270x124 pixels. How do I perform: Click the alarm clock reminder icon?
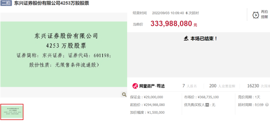point(256,15)
